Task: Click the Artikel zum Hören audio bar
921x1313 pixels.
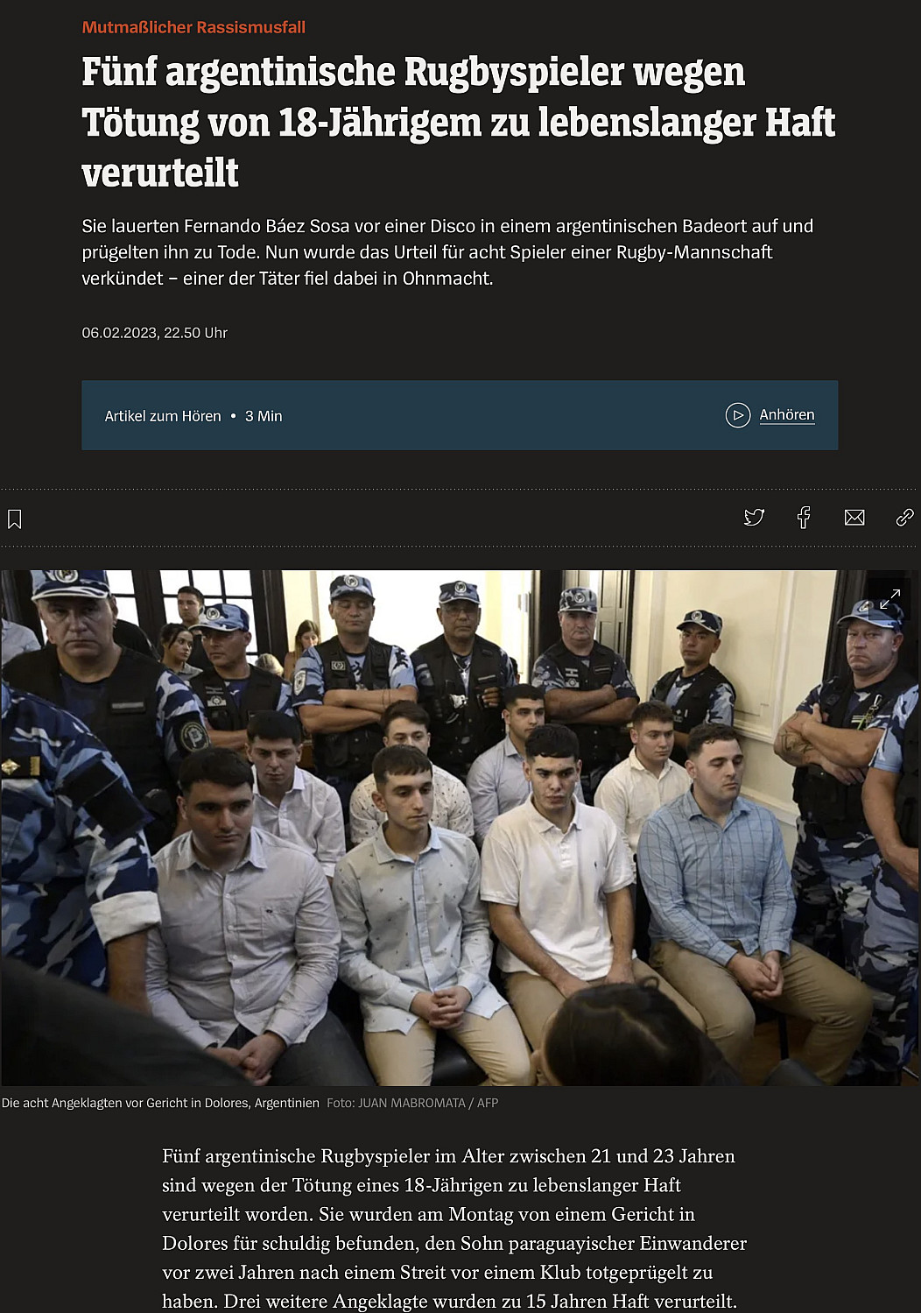Action: [460, 415]
